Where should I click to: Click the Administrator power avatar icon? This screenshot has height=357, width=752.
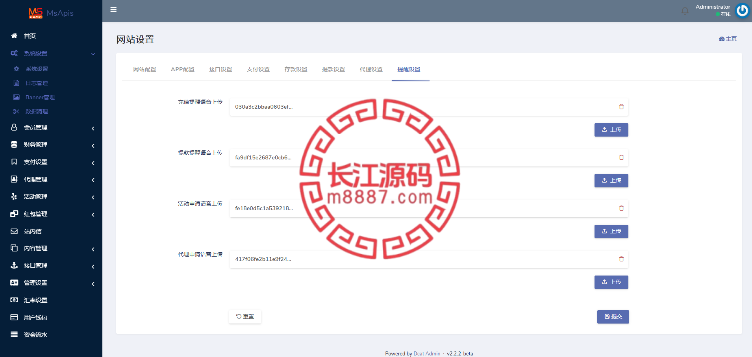click(x=743, y=11)
